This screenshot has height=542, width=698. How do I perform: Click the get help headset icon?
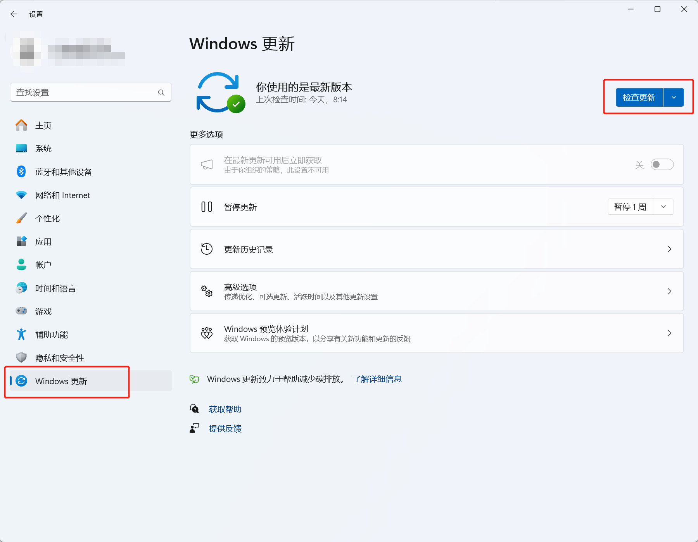194,409
